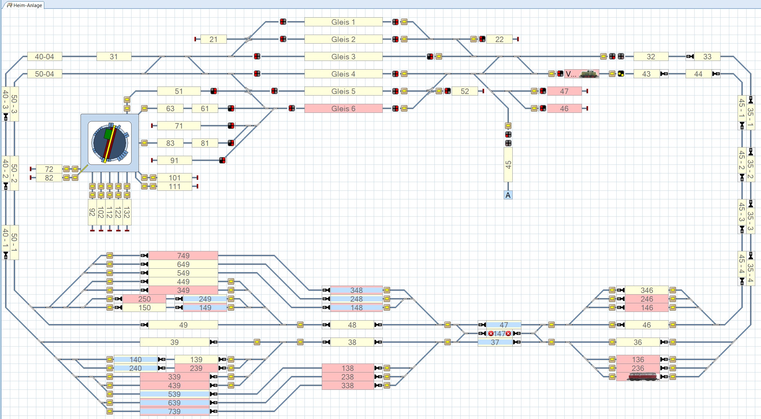The height and width of the screenshot is (419, 761).
Task: Select the green locomotive next to block 43
Action: 589,74
